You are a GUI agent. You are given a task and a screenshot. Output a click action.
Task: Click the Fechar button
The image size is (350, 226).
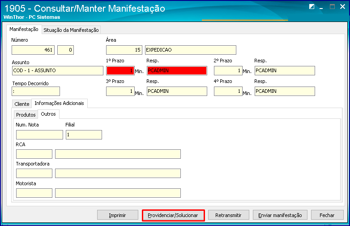point(327,215)
